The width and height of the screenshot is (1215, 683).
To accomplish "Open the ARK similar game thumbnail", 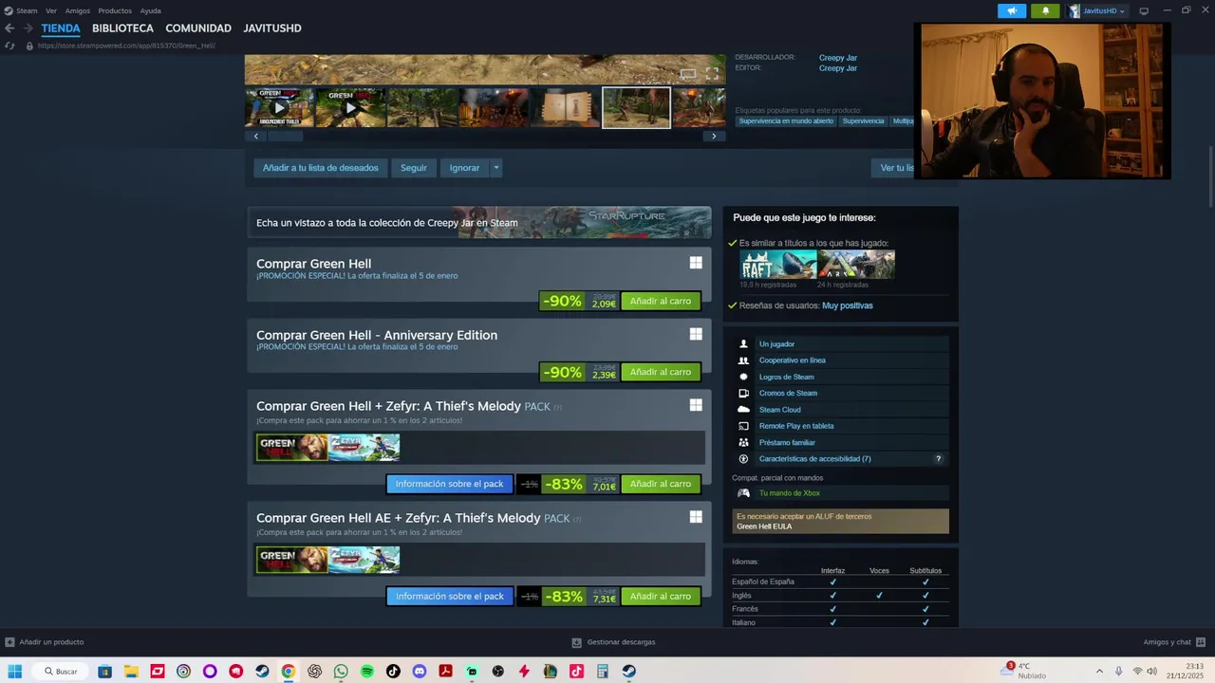I will tap(856, 265).
